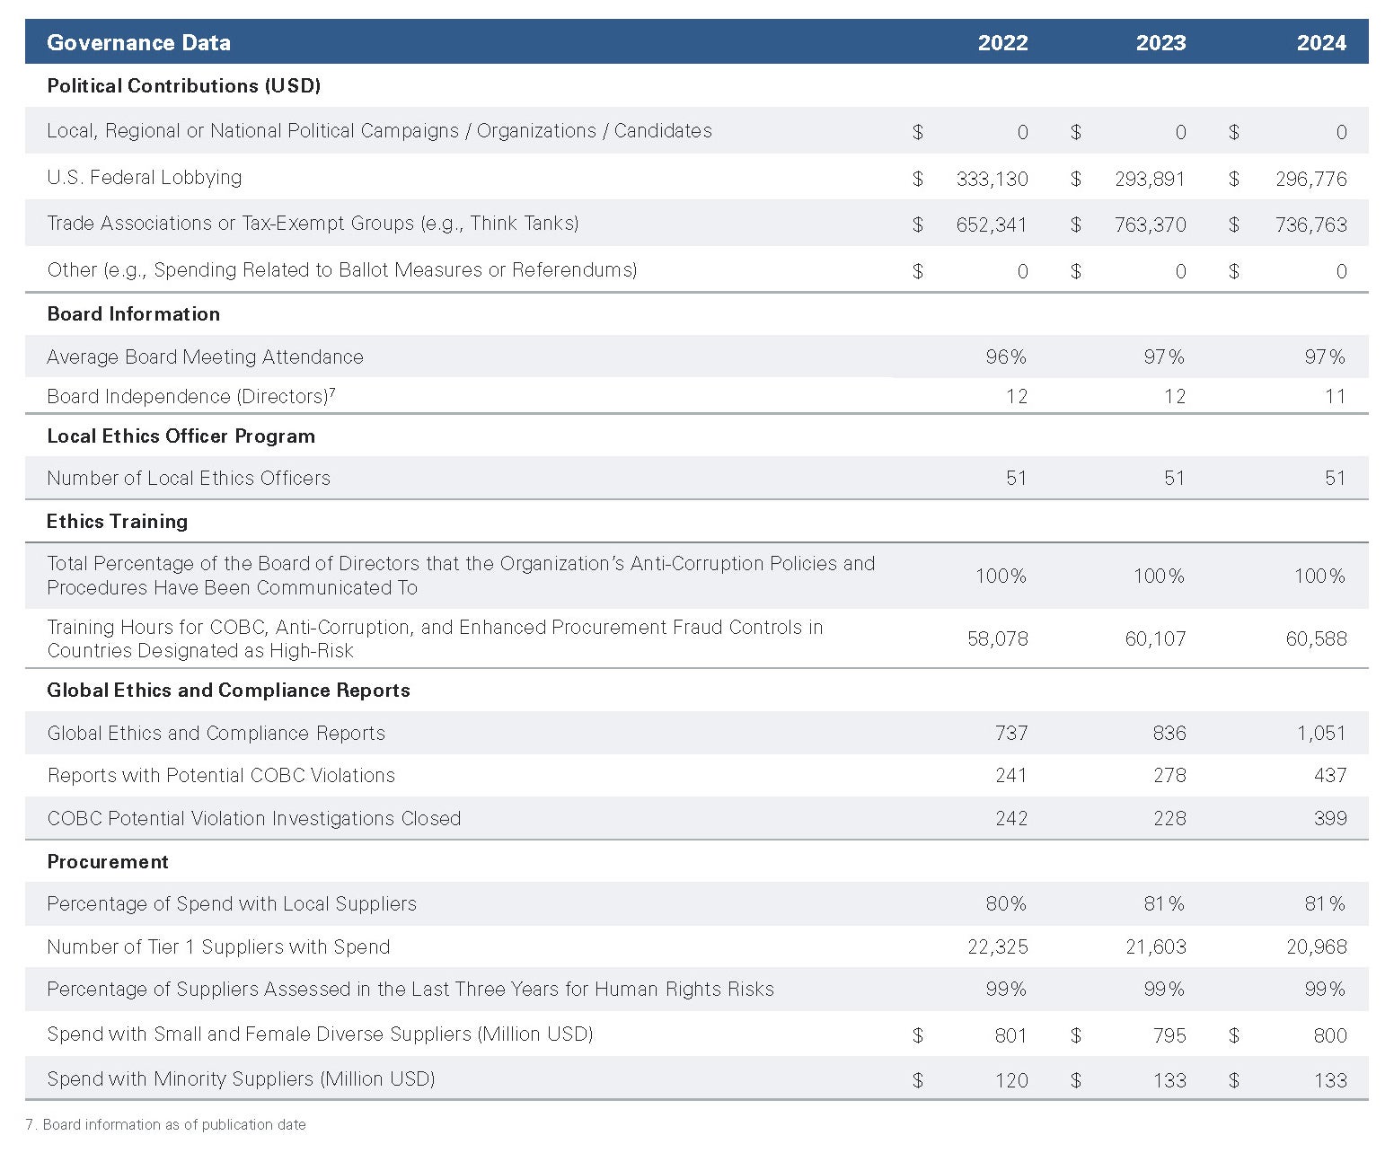Image resolution: width=1394 pixels, height=1153 pixels.
Task: Click the 2023 column header
Action: coord(1160,43)
